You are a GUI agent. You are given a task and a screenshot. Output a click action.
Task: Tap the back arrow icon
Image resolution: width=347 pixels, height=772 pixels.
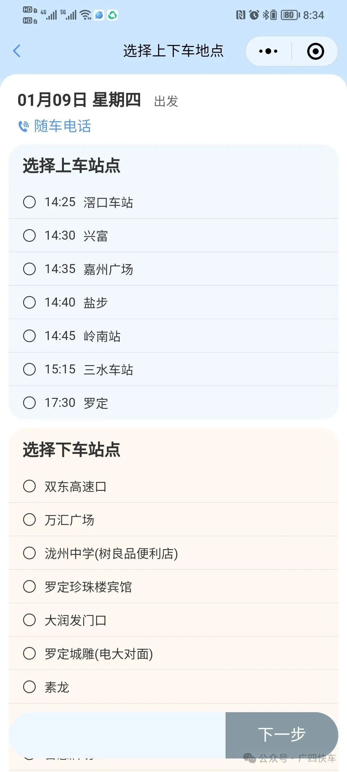(17, 51)
